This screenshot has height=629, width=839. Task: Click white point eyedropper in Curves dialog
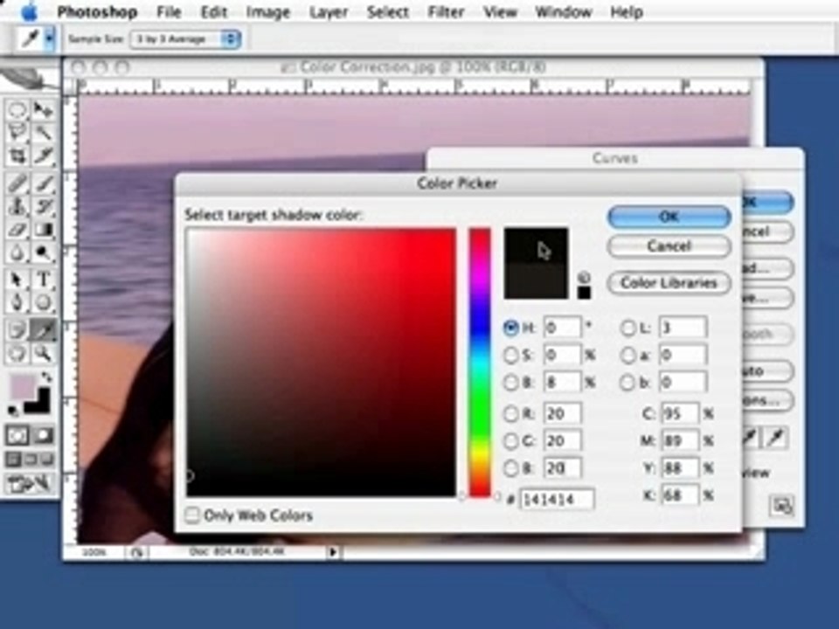point(776,438)
